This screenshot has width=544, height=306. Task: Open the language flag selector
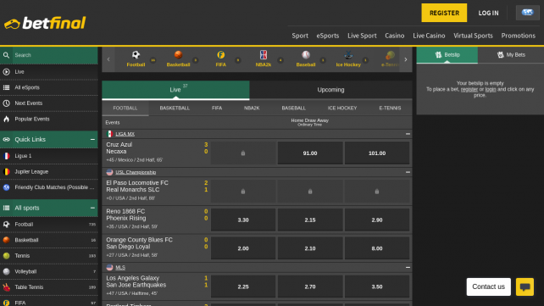pyautogui.click(x=527, y=13)
